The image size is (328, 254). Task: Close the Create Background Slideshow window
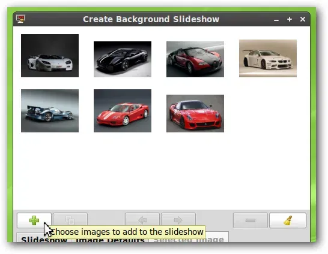(303, 19)
